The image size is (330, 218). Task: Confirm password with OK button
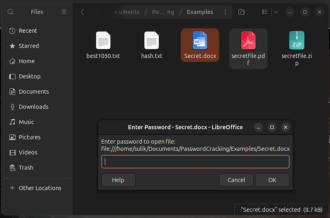(x=272, y=180)
